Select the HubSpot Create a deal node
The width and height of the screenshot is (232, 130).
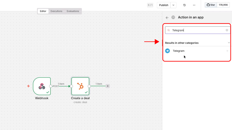80,86
